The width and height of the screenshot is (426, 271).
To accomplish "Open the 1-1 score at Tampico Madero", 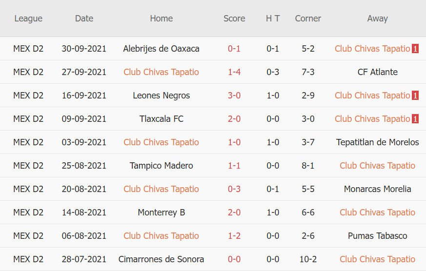I will click(x=234, y=166).
